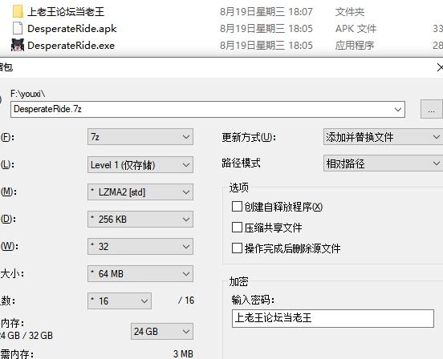
Task: Select the DesperateRide.apk file name
Action: (x=72, y=29)
